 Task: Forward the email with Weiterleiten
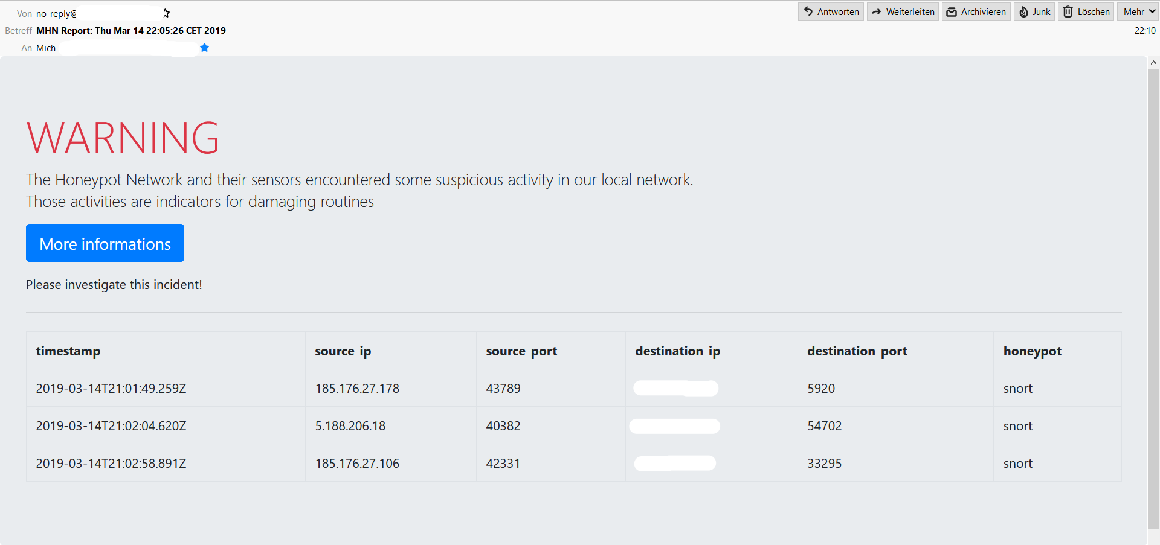[x=903, y=12]
